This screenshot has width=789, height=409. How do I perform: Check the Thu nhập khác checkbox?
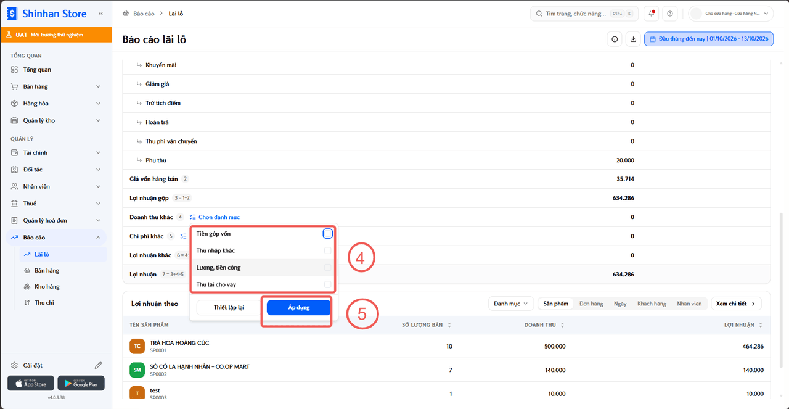pyautogui.click(x=327, y=250)
